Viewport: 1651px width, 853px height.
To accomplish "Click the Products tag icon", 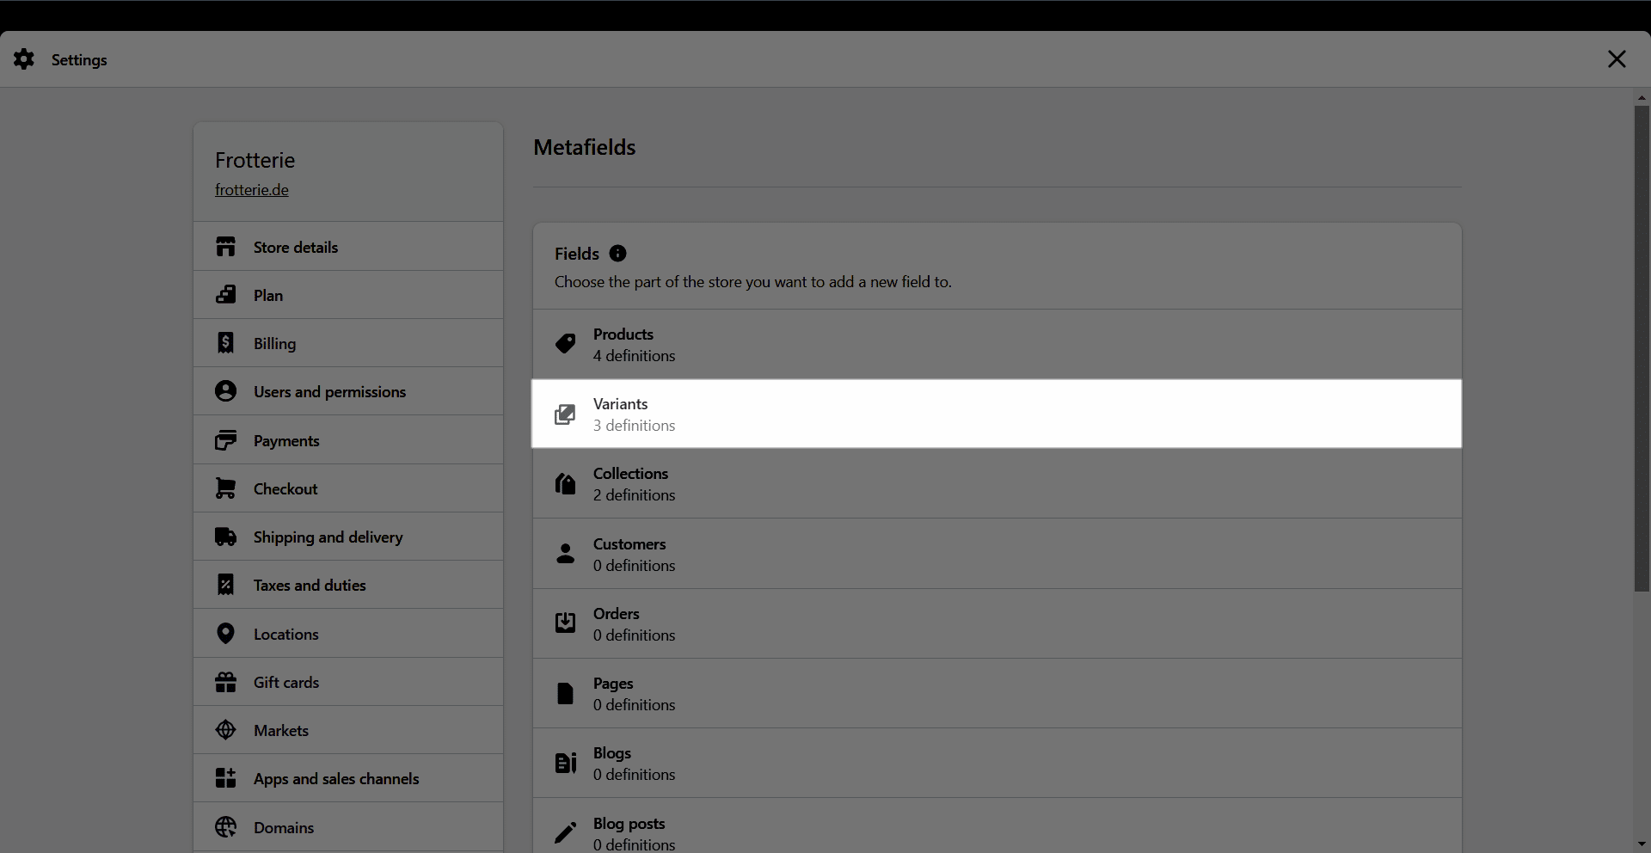I will 565,344.
